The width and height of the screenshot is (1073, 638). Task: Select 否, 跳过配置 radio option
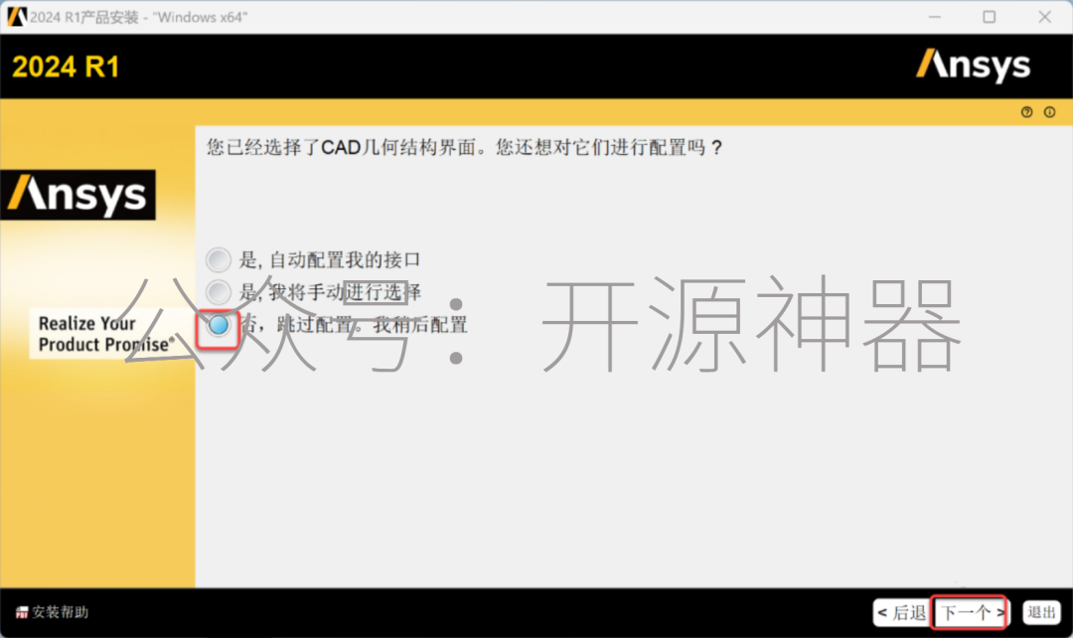[x=219, y=325]
